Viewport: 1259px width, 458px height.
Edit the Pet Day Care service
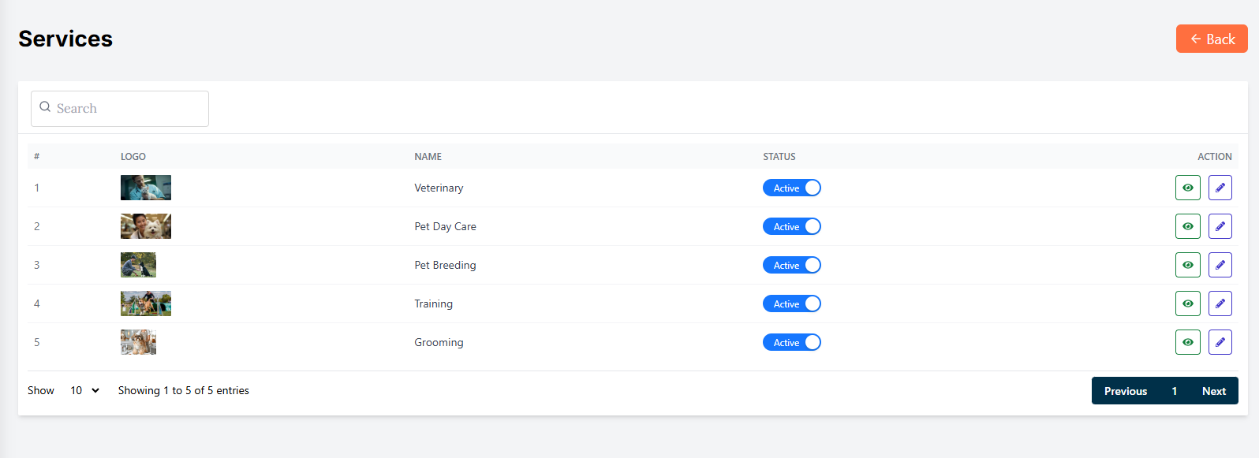pos(1220,226)
